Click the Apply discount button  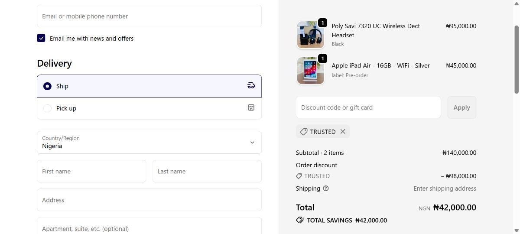point(461,107)
